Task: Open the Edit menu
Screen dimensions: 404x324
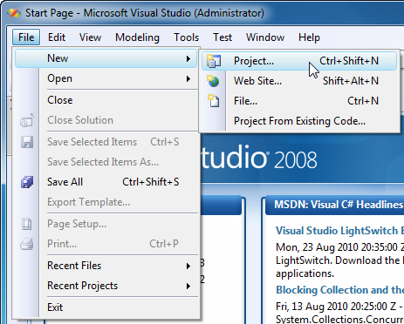Action: click(57, 37)
